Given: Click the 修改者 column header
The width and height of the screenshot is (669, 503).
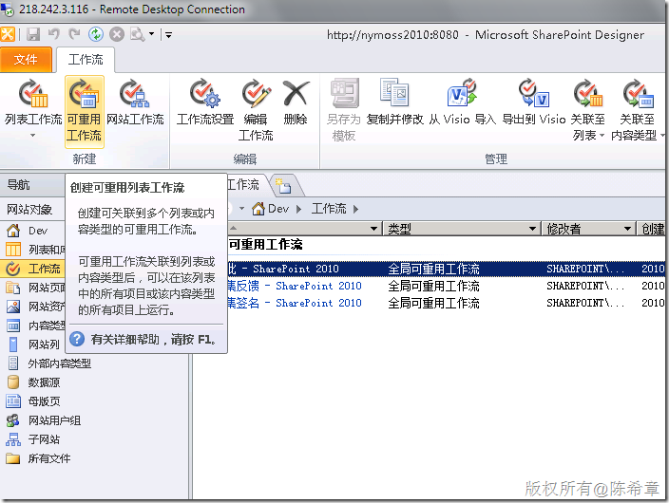Looking at the screenshot, I should tap(588, 229).
